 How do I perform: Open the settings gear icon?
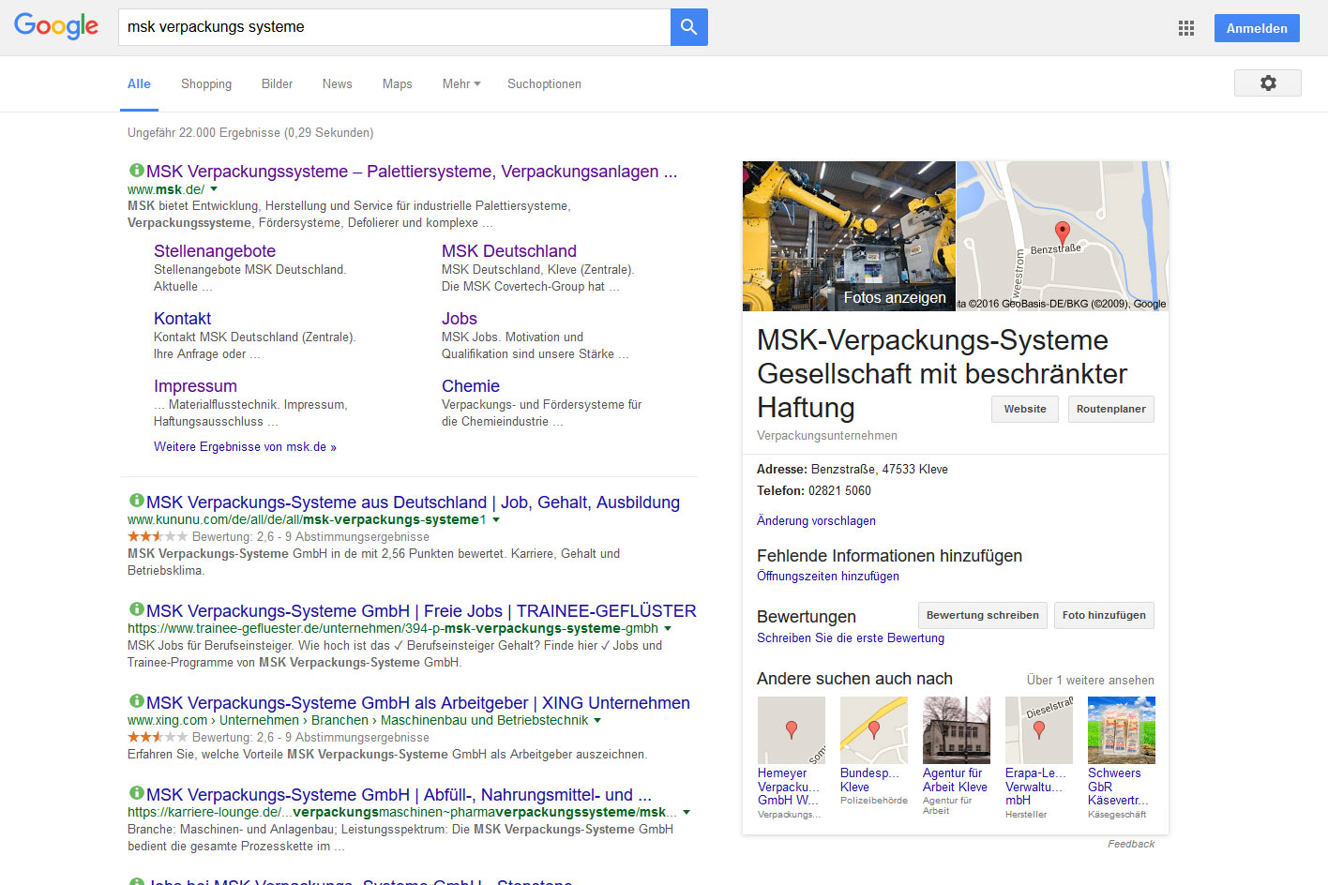(1268, 82)
